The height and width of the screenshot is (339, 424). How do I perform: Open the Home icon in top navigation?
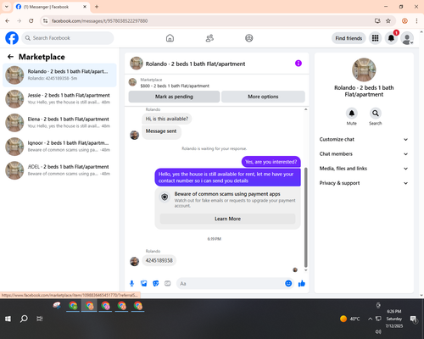pos(170,38)
